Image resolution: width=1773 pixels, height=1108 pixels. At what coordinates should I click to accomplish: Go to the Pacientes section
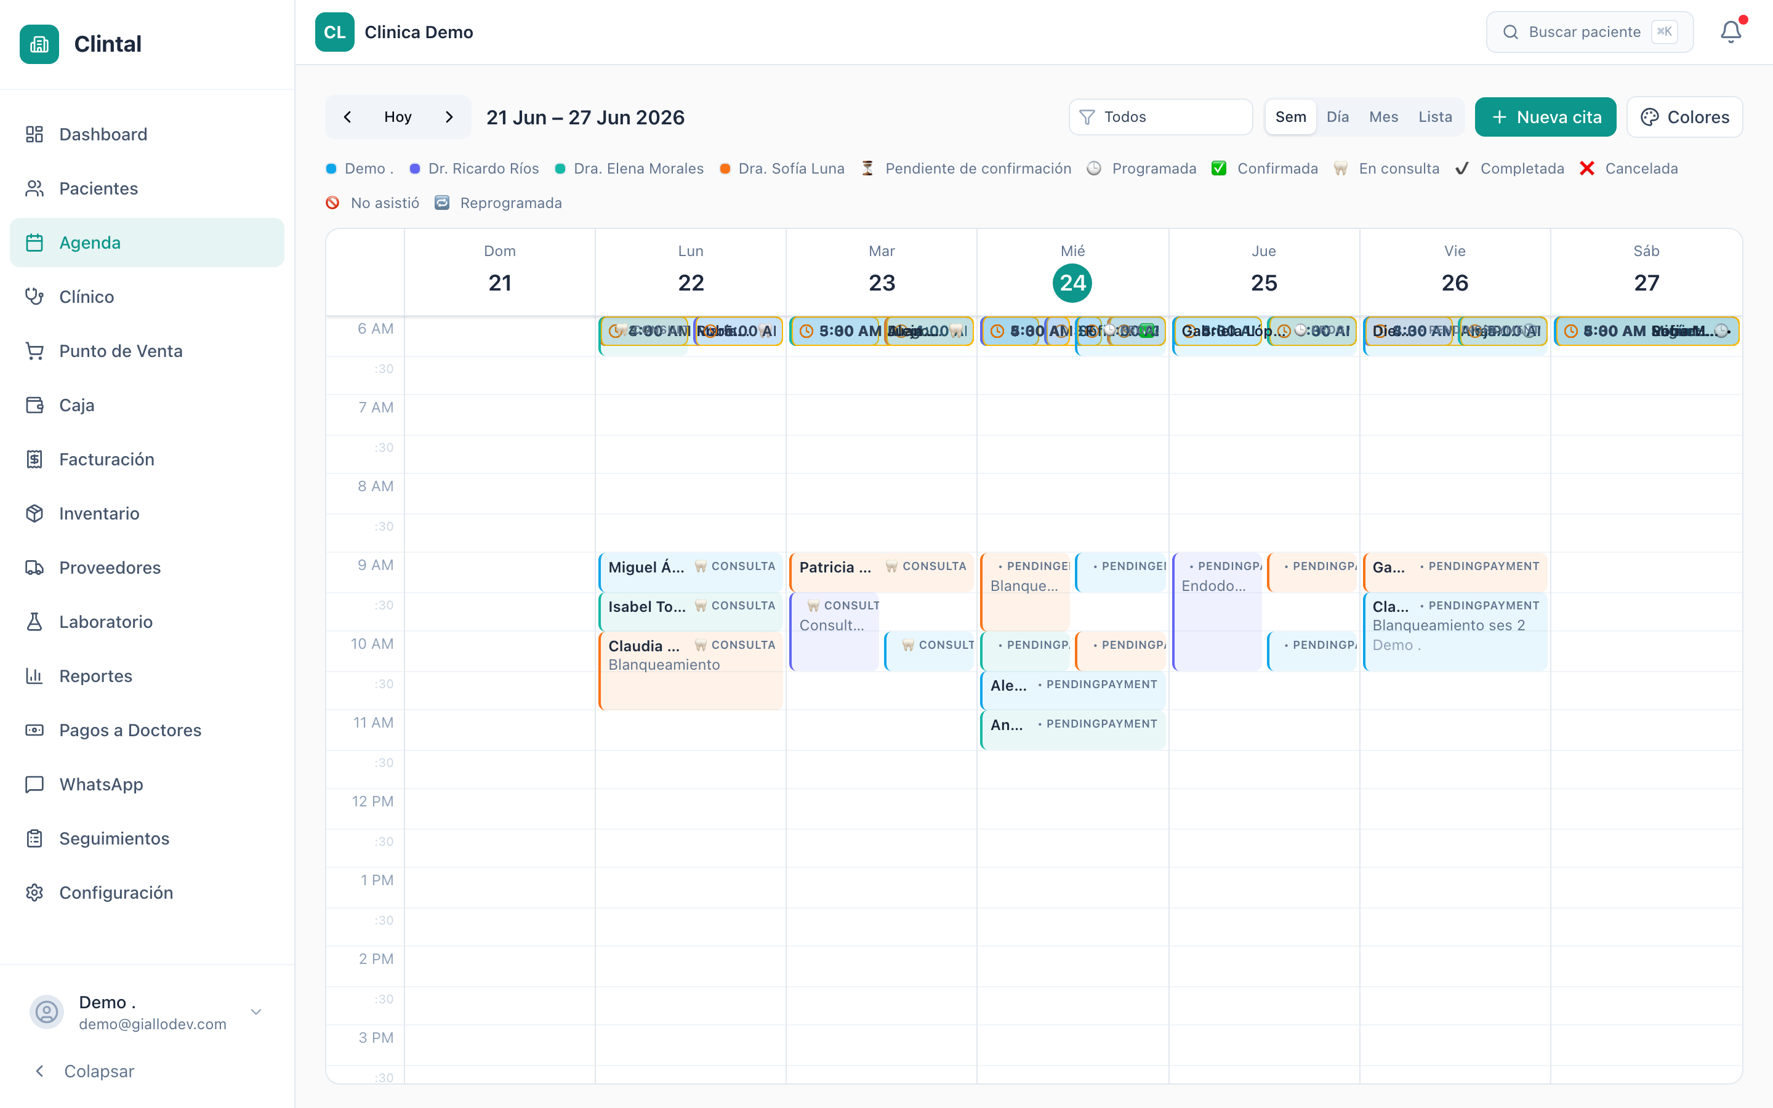point(147,188)
